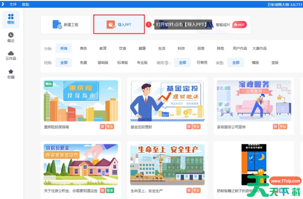Select the 健康 category filter

coord(142,48)
